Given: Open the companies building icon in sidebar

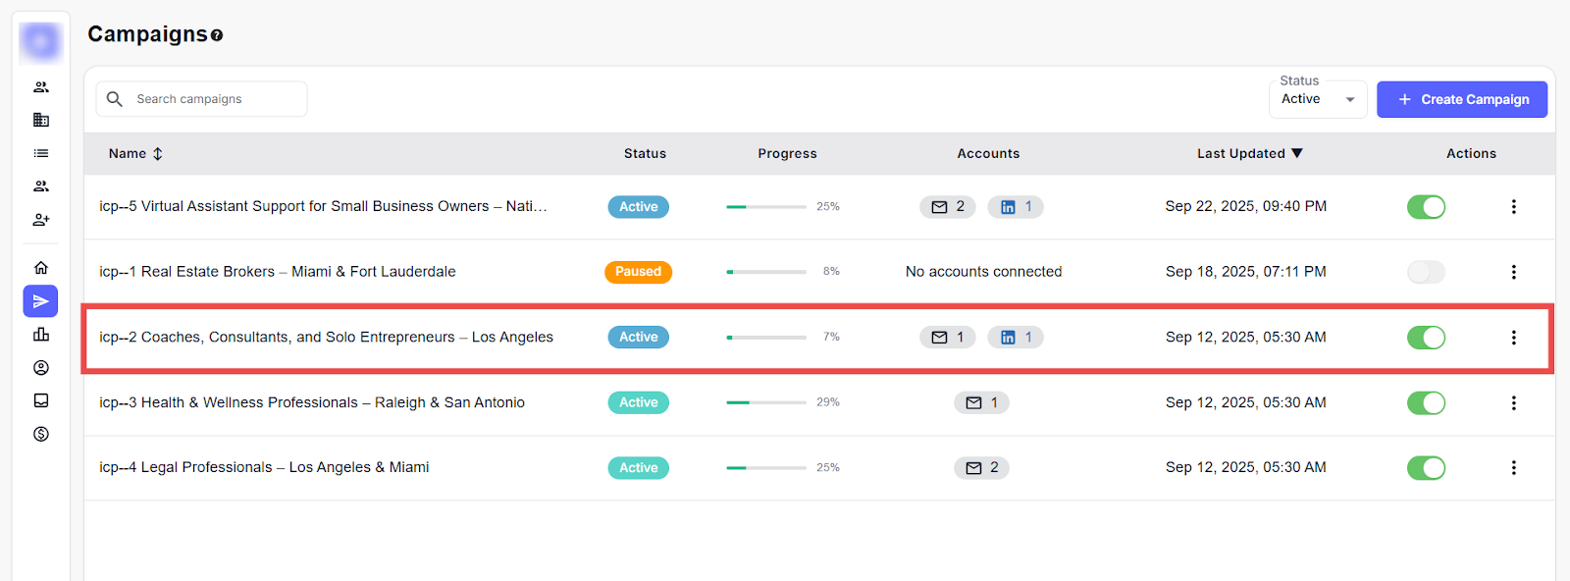Looking at the screenshot, I should (x=41, y=120).
